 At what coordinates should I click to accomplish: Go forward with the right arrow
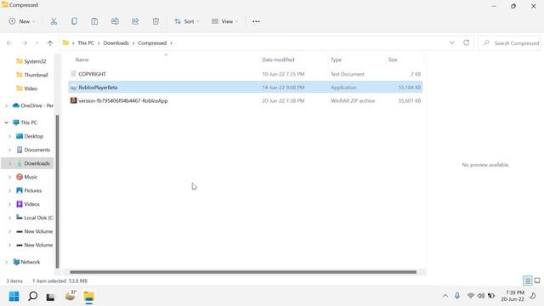pyautogui.click(x=24, y=43)
